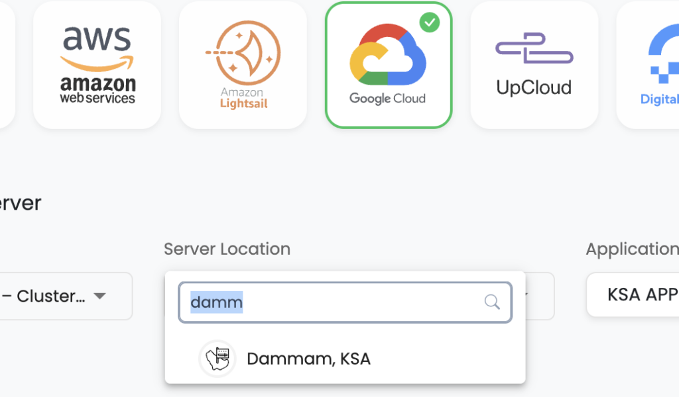Viewport: 679px width, 397px height.
Task: Open the Cluster dropdown
Action: tap(66, 296)
